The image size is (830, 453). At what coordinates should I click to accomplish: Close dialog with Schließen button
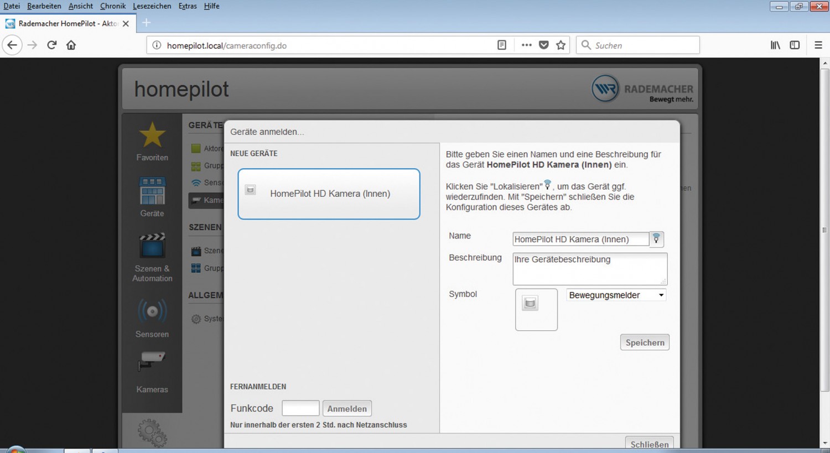coord(649,444)
